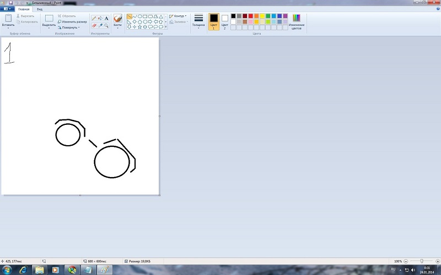441x275 pixels.
Task: Choose the oval shape in the shapes gallery
Action: (x=140, y=16)
